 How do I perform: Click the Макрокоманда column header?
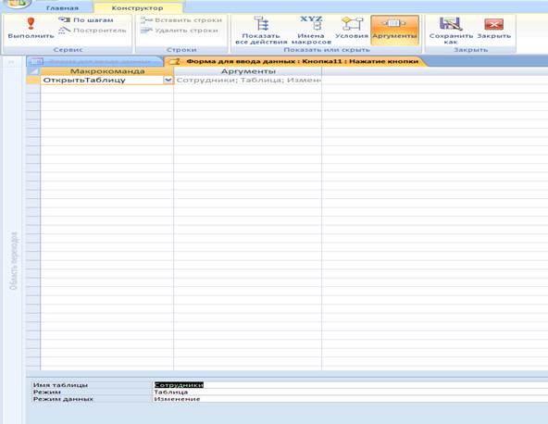[x=107, y=71]
